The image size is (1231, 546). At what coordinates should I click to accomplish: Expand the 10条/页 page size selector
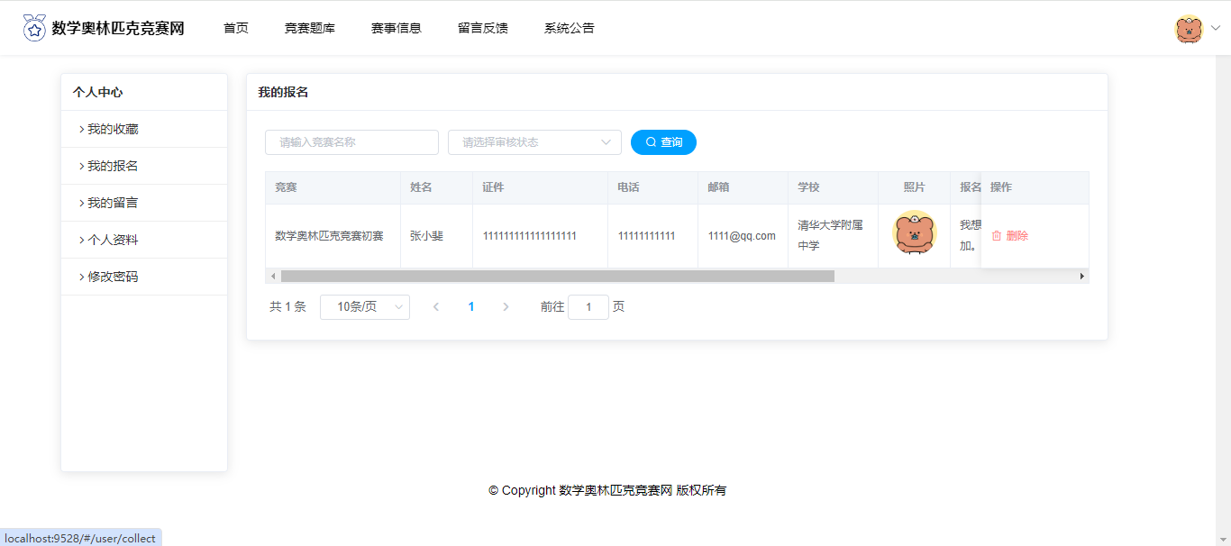[x=365, y=307]
